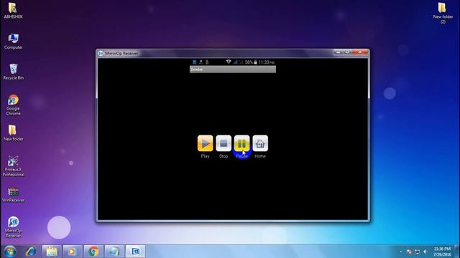The image size is (460, 258).
Task: Launch Proteus 8 Professional shortcut
Action: (13, 166)
